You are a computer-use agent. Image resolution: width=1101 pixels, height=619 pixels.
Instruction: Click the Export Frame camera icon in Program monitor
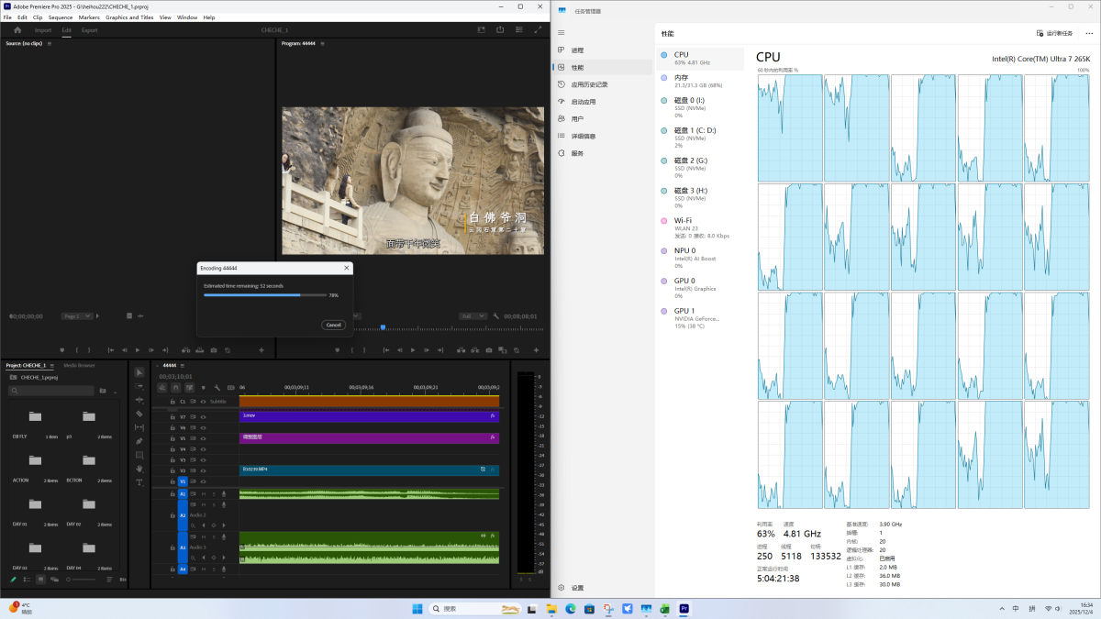click(489, 350)
